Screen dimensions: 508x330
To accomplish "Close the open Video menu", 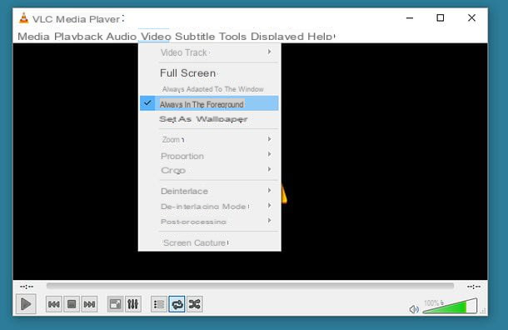I will pos(156,37).
